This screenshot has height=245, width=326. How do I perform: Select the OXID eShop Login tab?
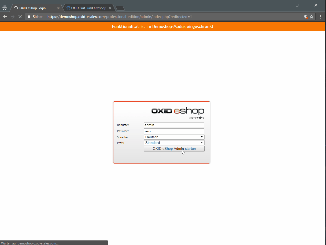tap(34, 8)
